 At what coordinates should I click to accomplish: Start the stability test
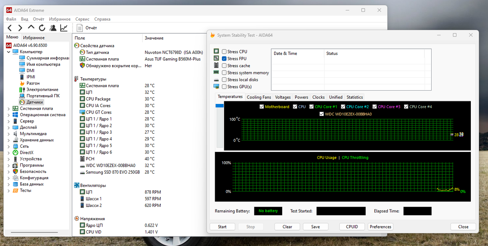tap(222, 227)
